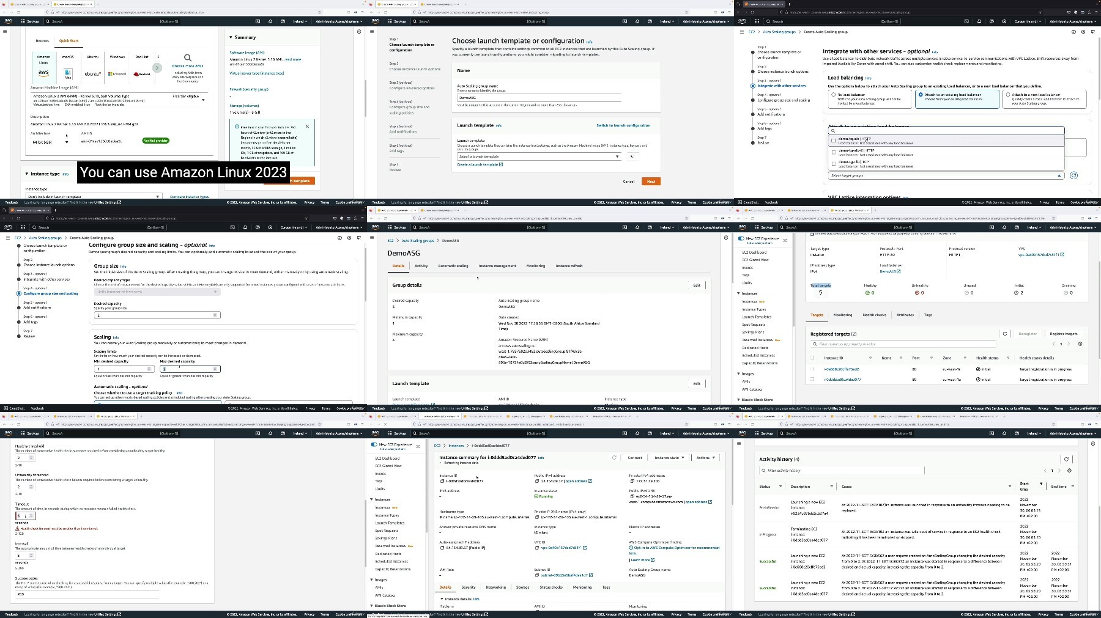This screenshot has width=1101, height=618.
Task: Open the Actions dropdown in Instance summary
Action: tap(705, 458)
